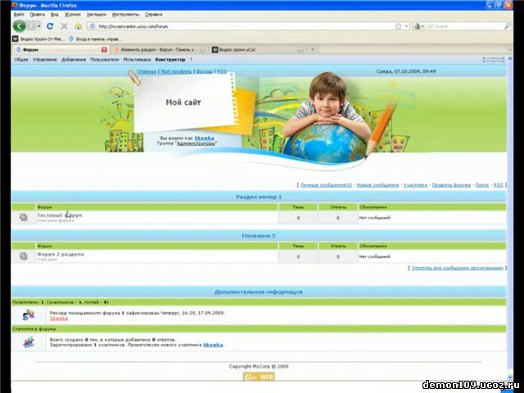This screenshot has height=393, width=524.
Task: Open Новые сообщения link
Action: 377,185
